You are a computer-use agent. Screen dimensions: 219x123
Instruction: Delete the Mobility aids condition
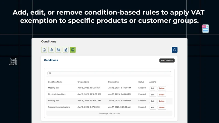tap(162, 88)
